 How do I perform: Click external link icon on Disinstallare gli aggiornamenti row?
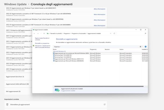click(x=105, y=104)
